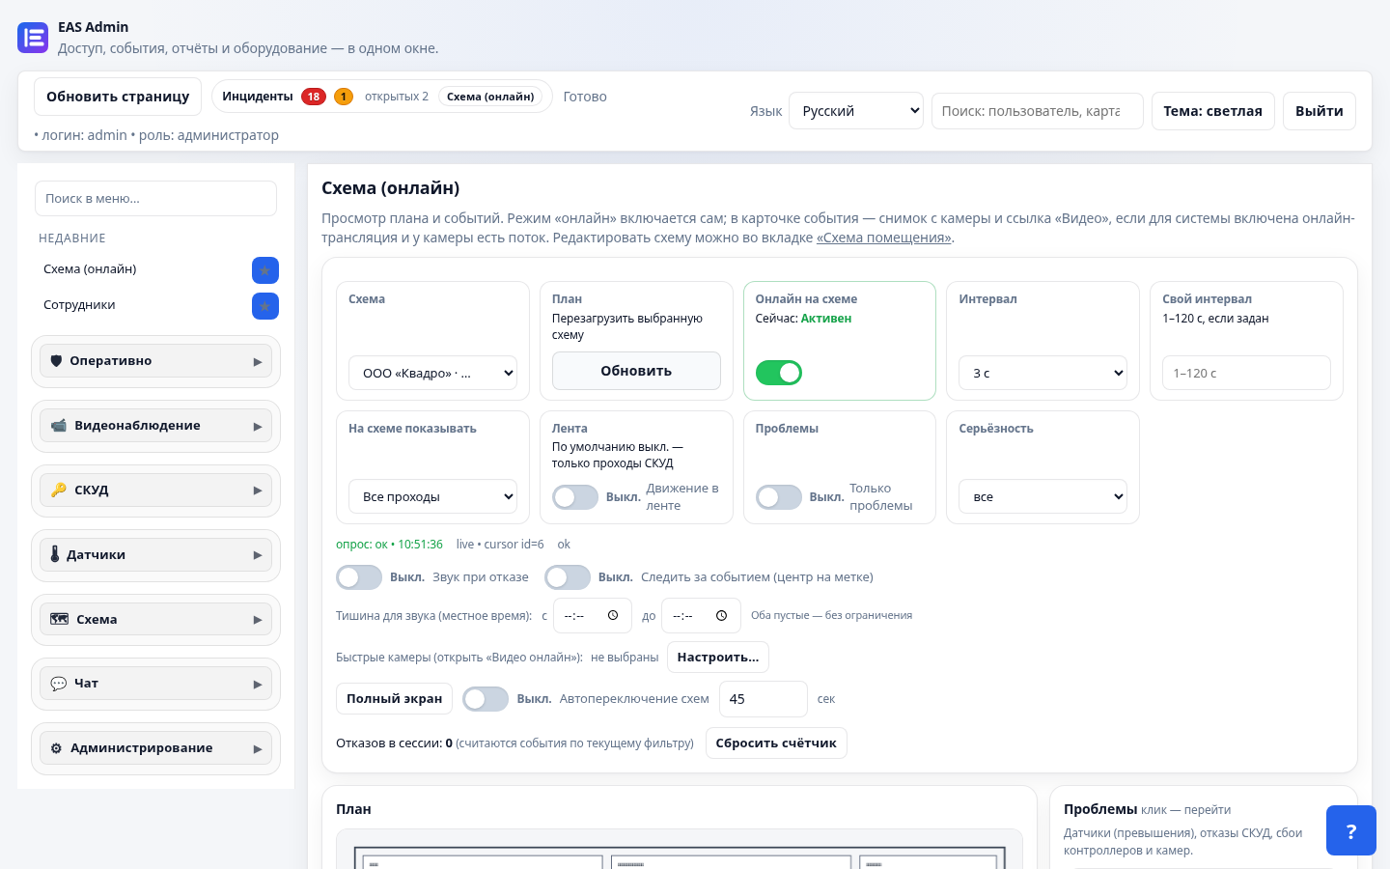
Task: Click orange incidents badge 1
Action: (x=344, y=97)
